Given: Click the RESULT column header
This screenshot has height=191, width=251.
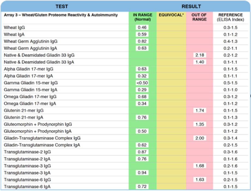Looking at the screenshot, I should coord(191,6).
